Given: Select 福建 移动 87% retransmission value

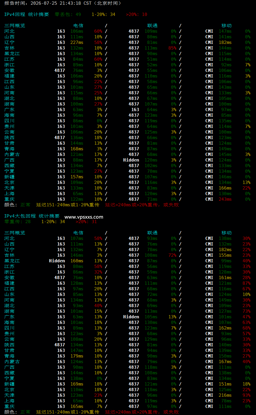Looking at the screenshot, I should pyautogui.click(x=247, y=283).
